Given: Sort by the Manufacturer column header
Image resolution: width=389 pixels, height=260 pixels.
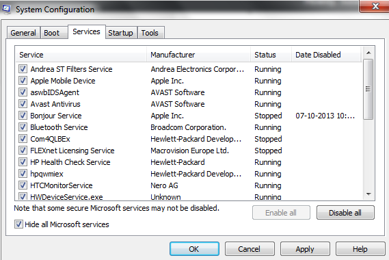Looking at the screenshot, I should 199,55.
